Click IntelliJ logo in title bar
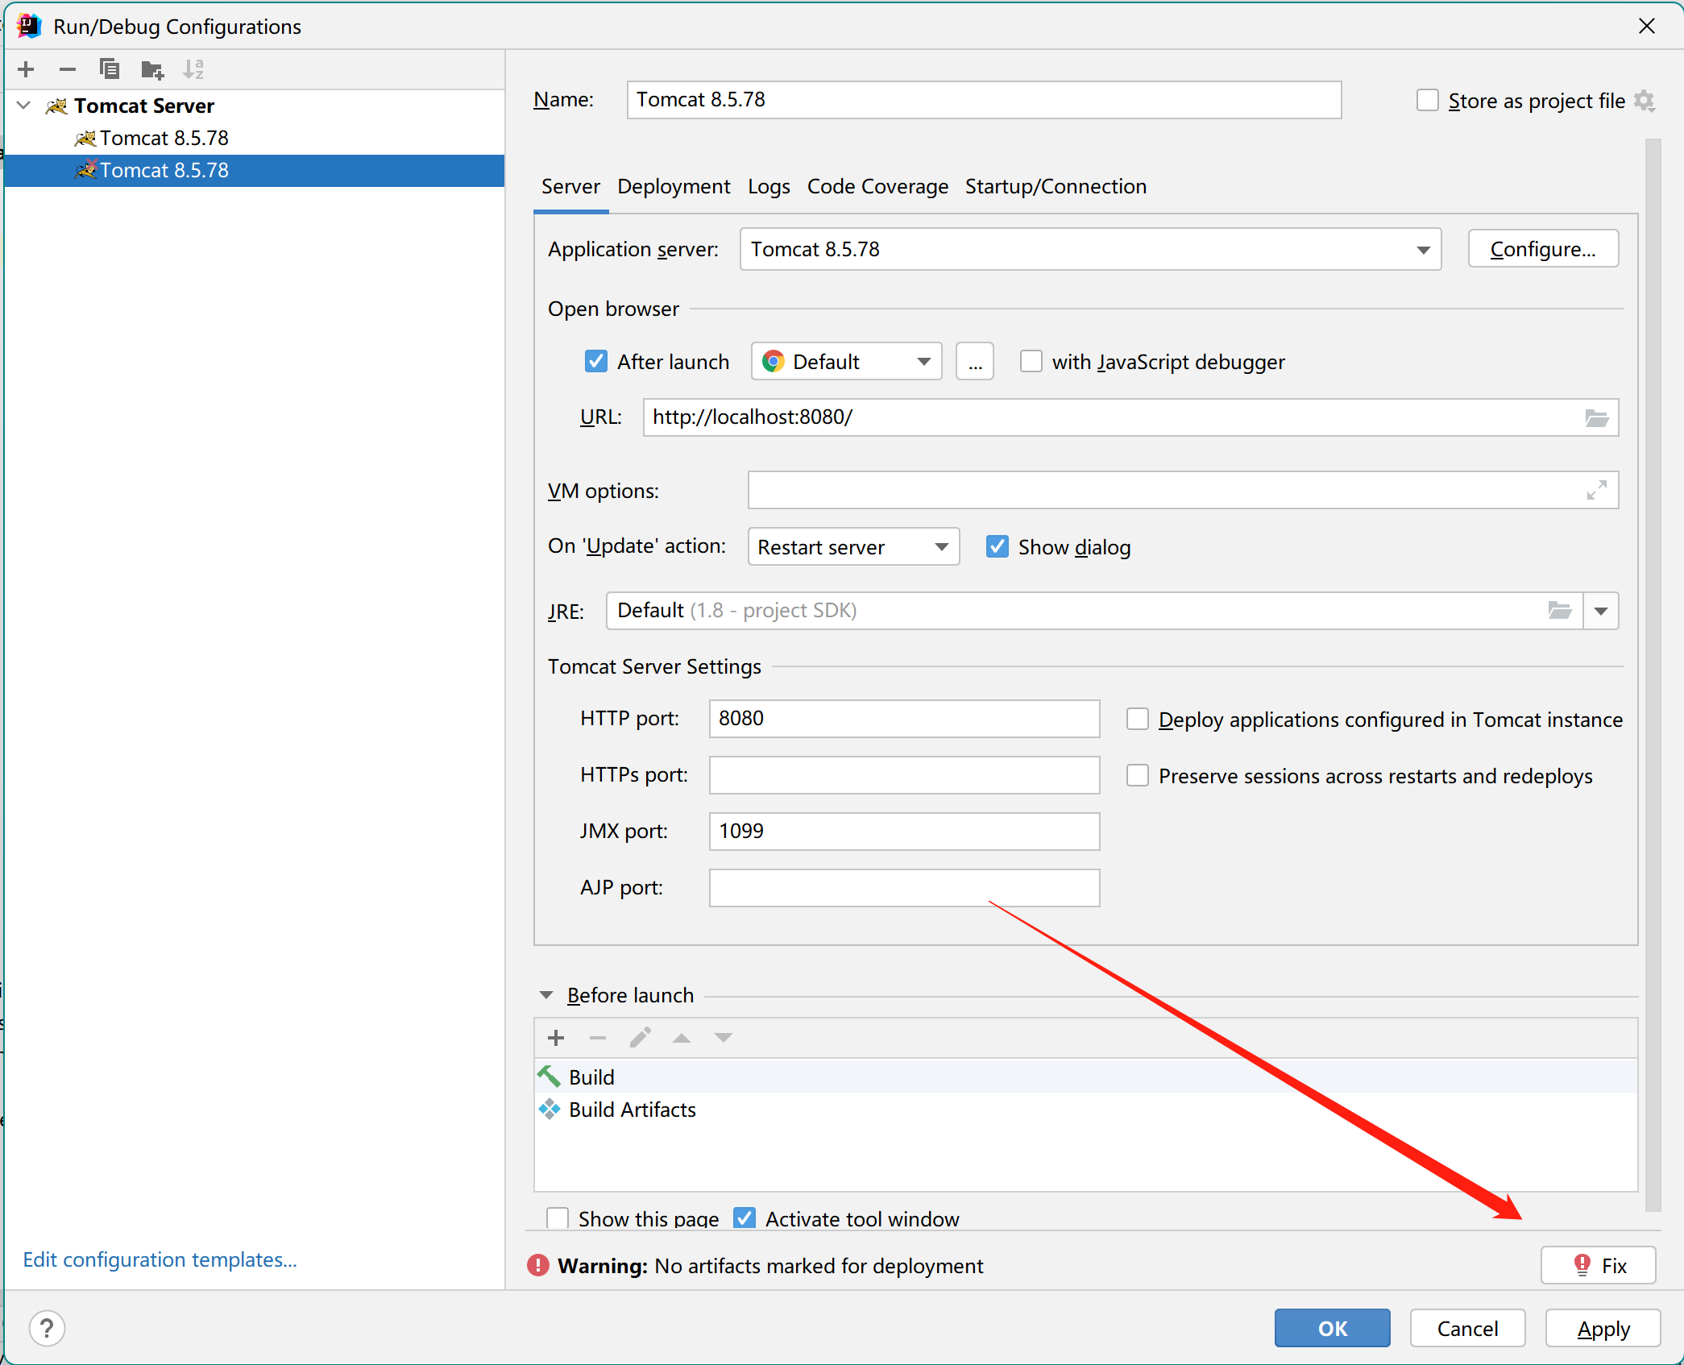 [x=29, y=26]
